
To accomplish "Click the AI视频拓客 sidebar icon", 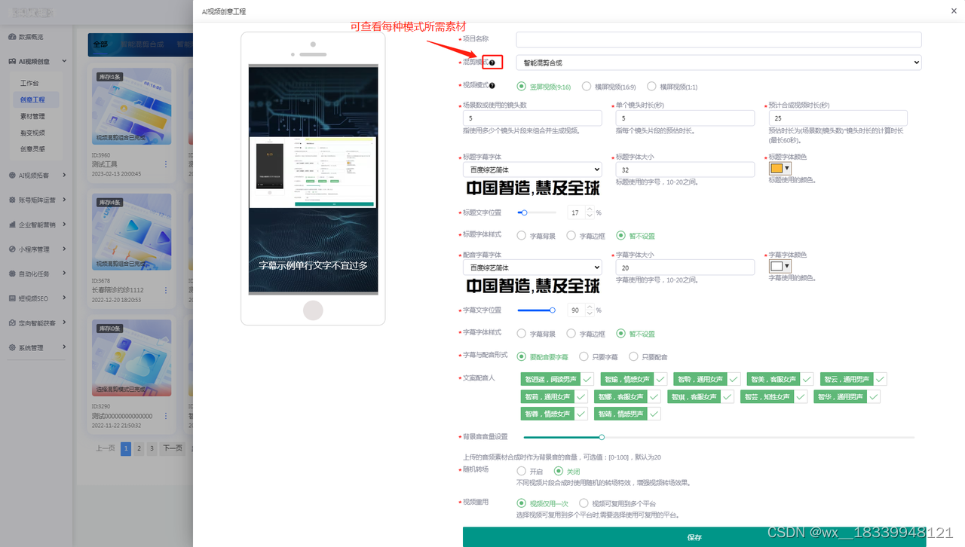I will point(12,176).
